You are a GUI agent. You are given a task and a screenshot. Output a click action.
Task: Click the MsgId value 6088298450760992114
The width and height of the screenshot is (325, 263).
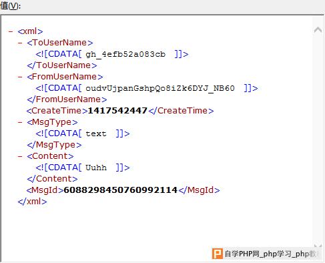[x=120, y=190]
